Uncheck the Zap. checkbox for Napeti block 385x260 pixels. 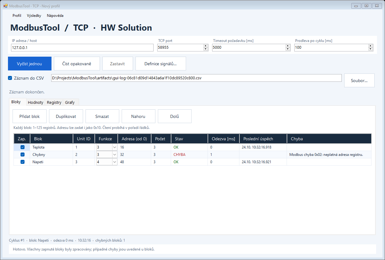[22, 162]
